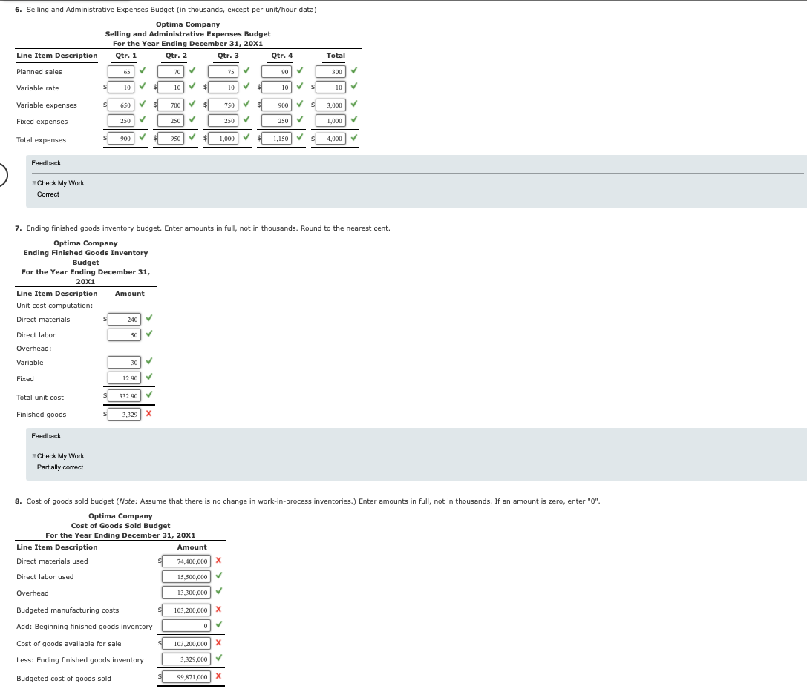Click the green check beside Total unit cost
The width and height of the screenshot is (807, 689).
tap(149, 395)
